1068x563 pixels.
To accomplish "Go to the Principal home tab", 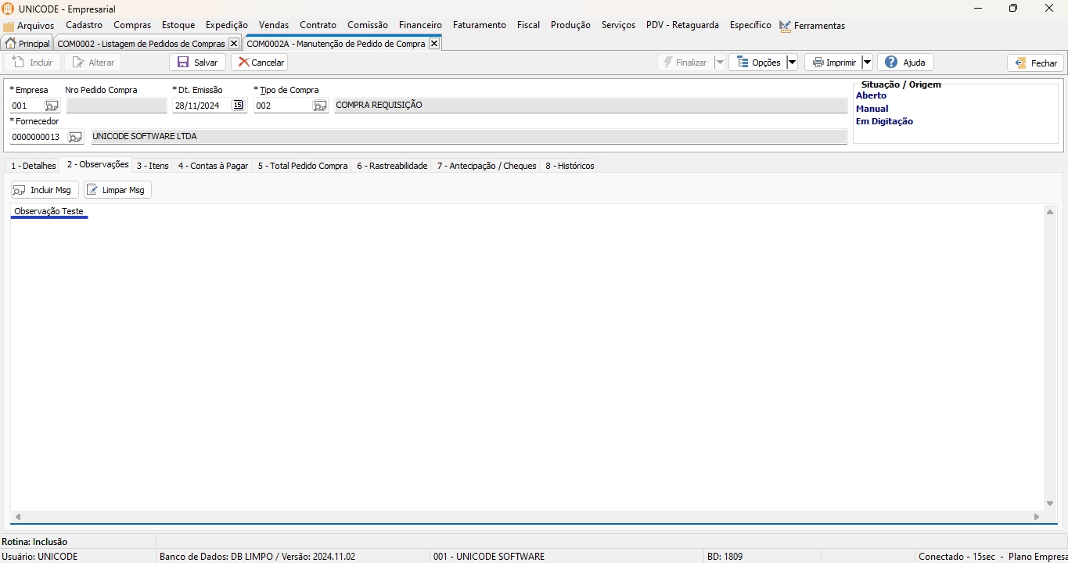I will [x=27, y=44].
